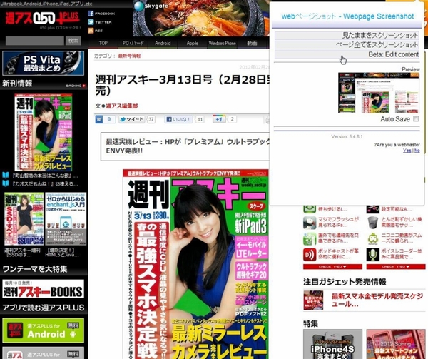Click the skygate banner advertisement
Viewport: 428px width, 359px height.
pyautogui.click(x=201, y=18)
